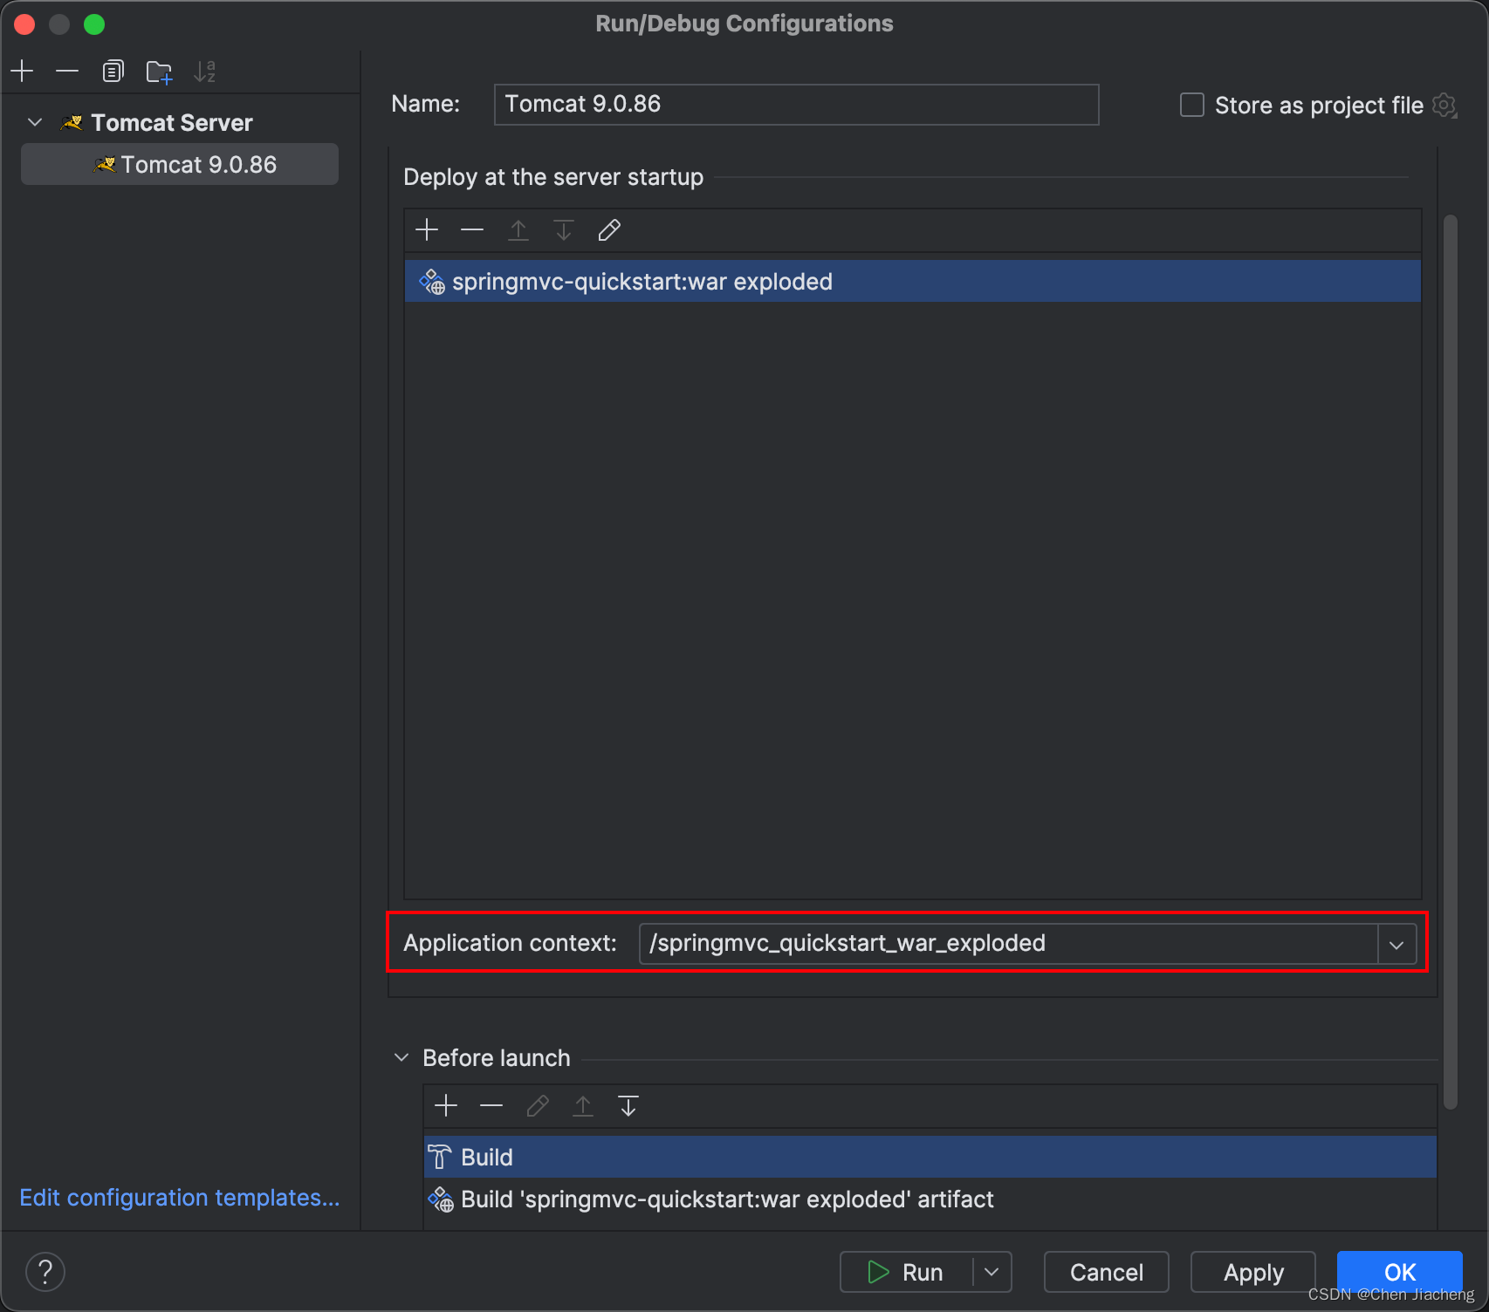The height and width of the screenshot is (1312, 1489).
Task: Move deployment artifact down
Action: [x=564, y=230]
